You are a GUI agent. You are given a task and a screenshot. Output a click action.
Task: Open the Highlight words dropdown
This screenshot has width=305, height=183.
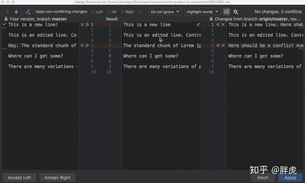pos(202,12)
